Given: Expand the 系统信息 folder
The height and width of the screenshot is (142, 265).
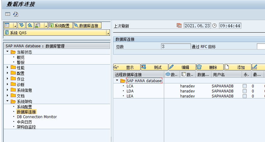Looking at the screenshot, I should (x=8, y=90).
